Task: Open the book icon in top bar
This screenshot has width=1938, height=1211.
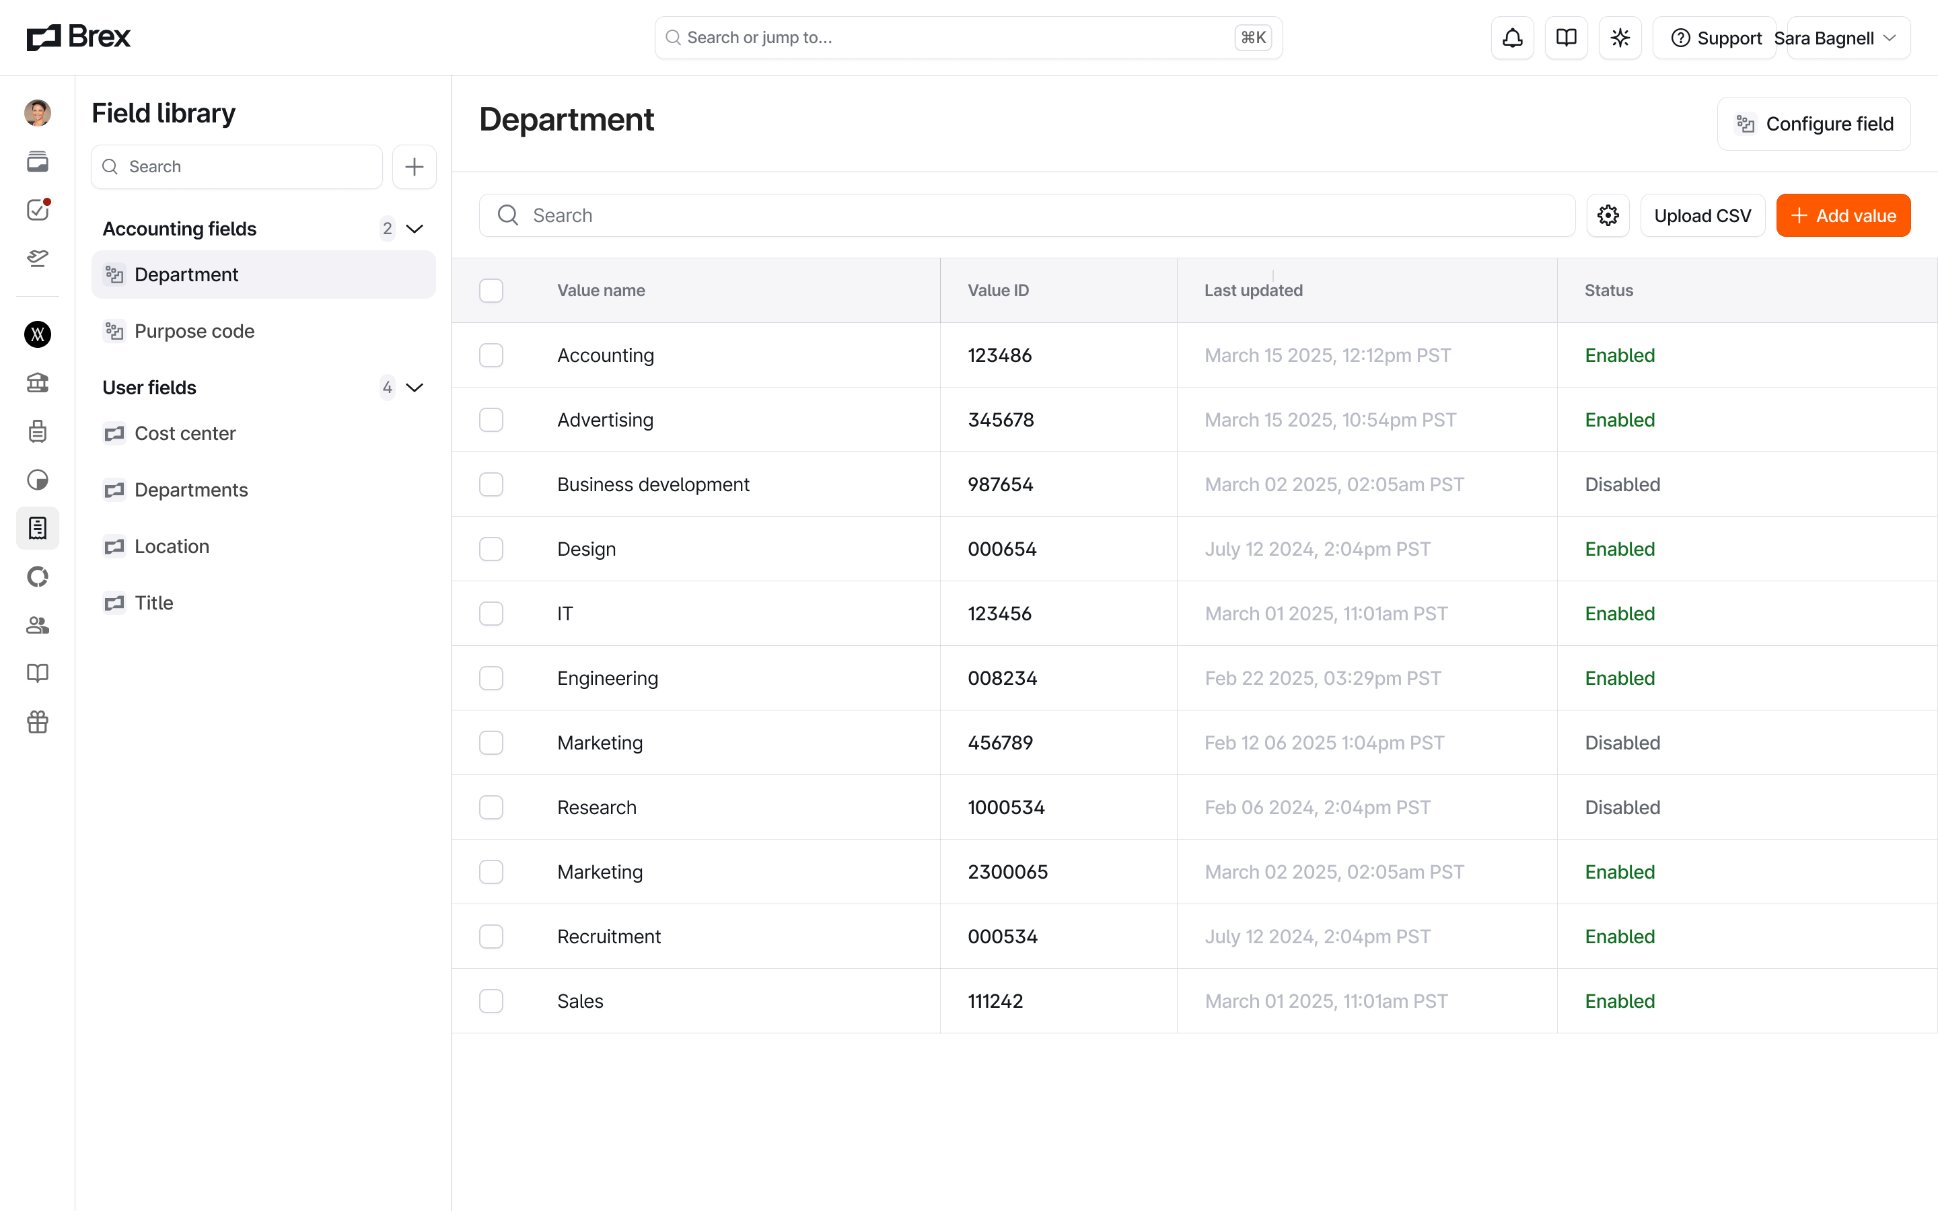Action: [x=1566, y=38]
